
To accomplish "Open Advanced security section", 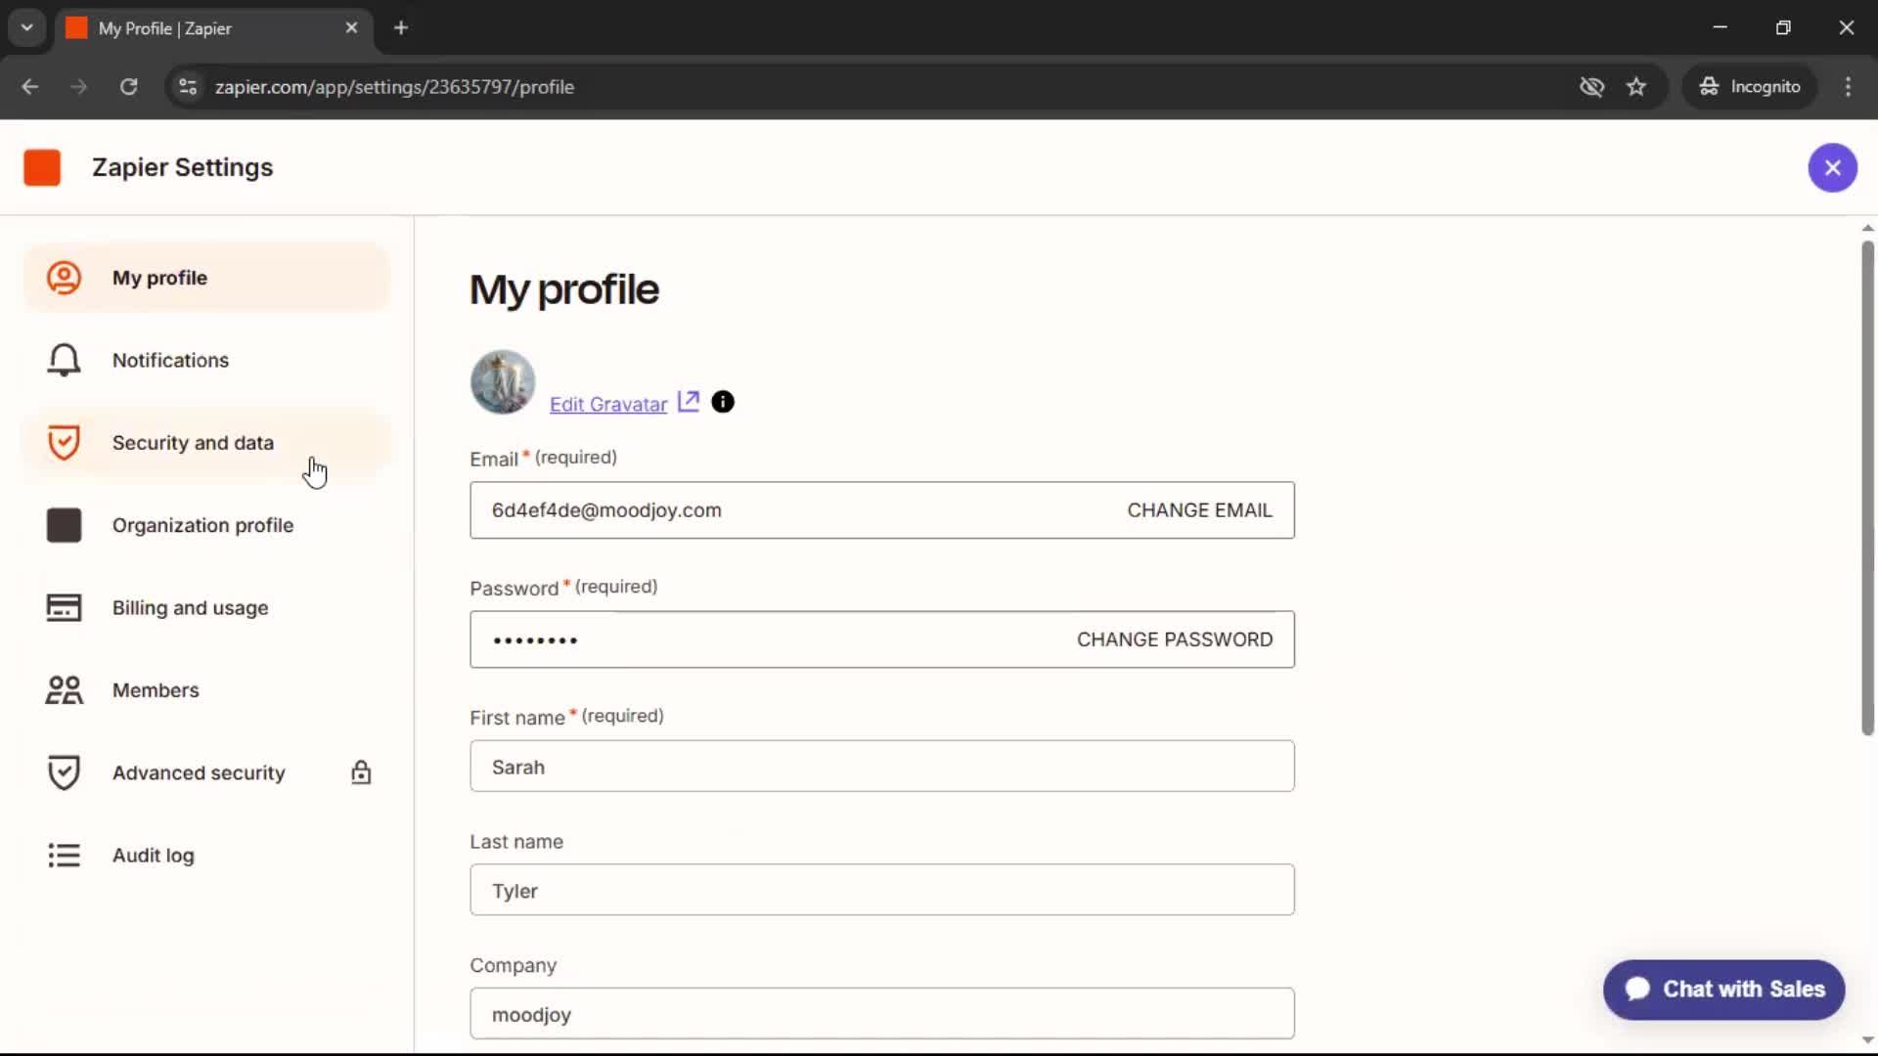I will pyautogui.click(x=206, y=772).
